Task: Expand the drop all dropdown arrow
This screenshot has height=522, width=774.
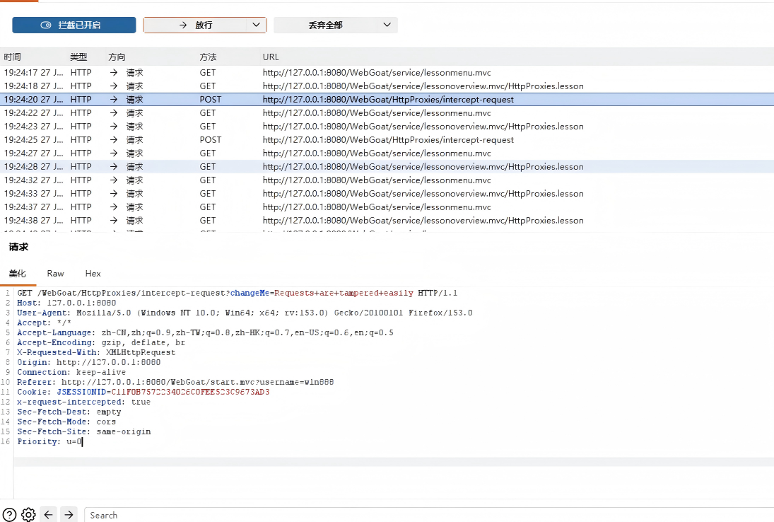Action: pos(387,25)
